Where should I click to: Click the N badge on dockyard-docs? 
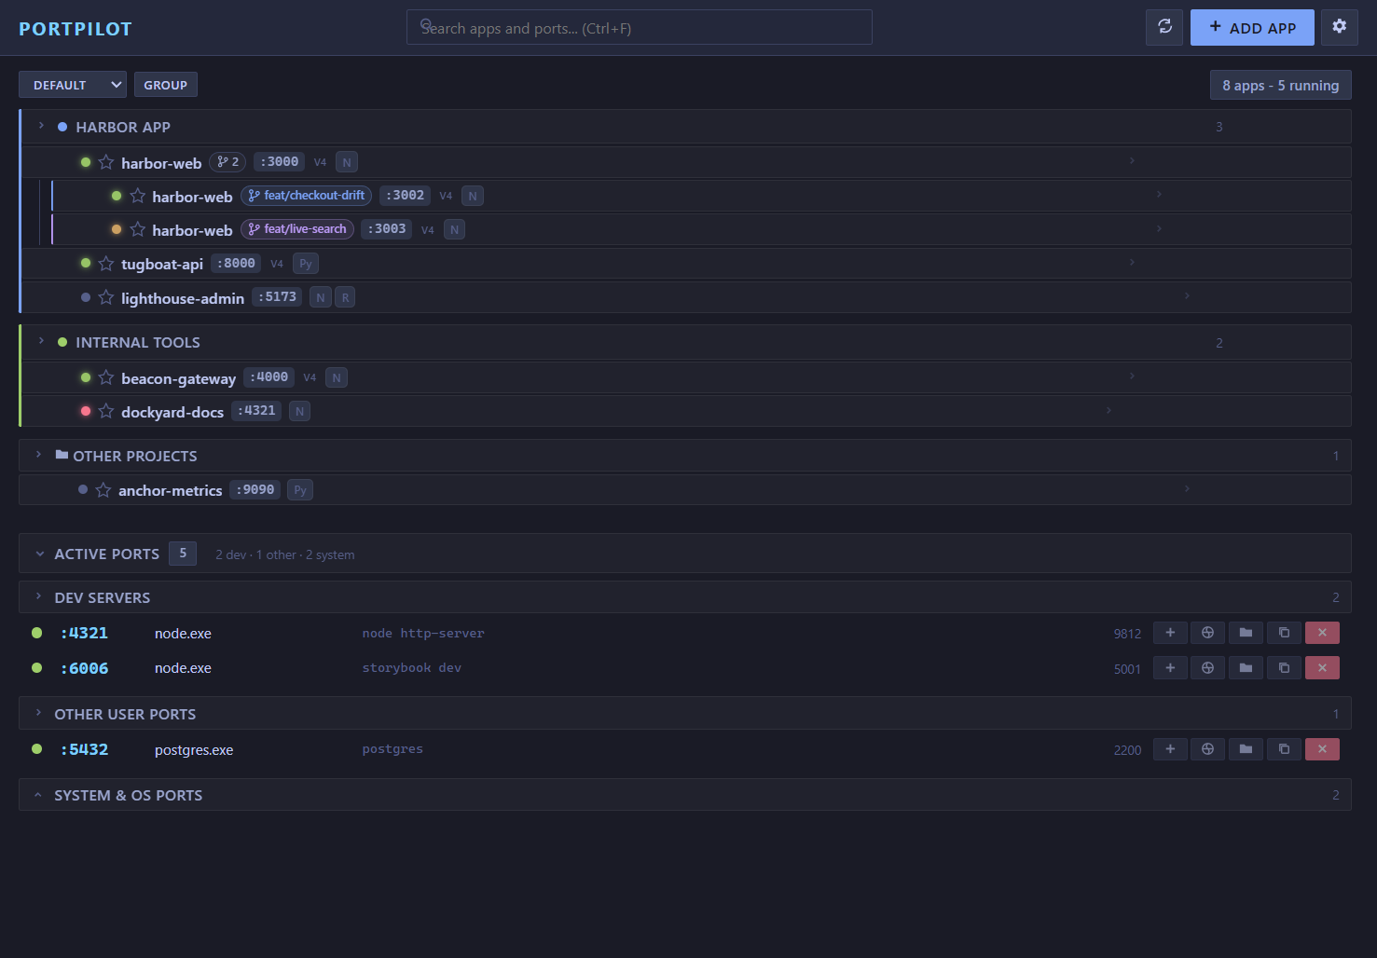(x=299, y=411)
